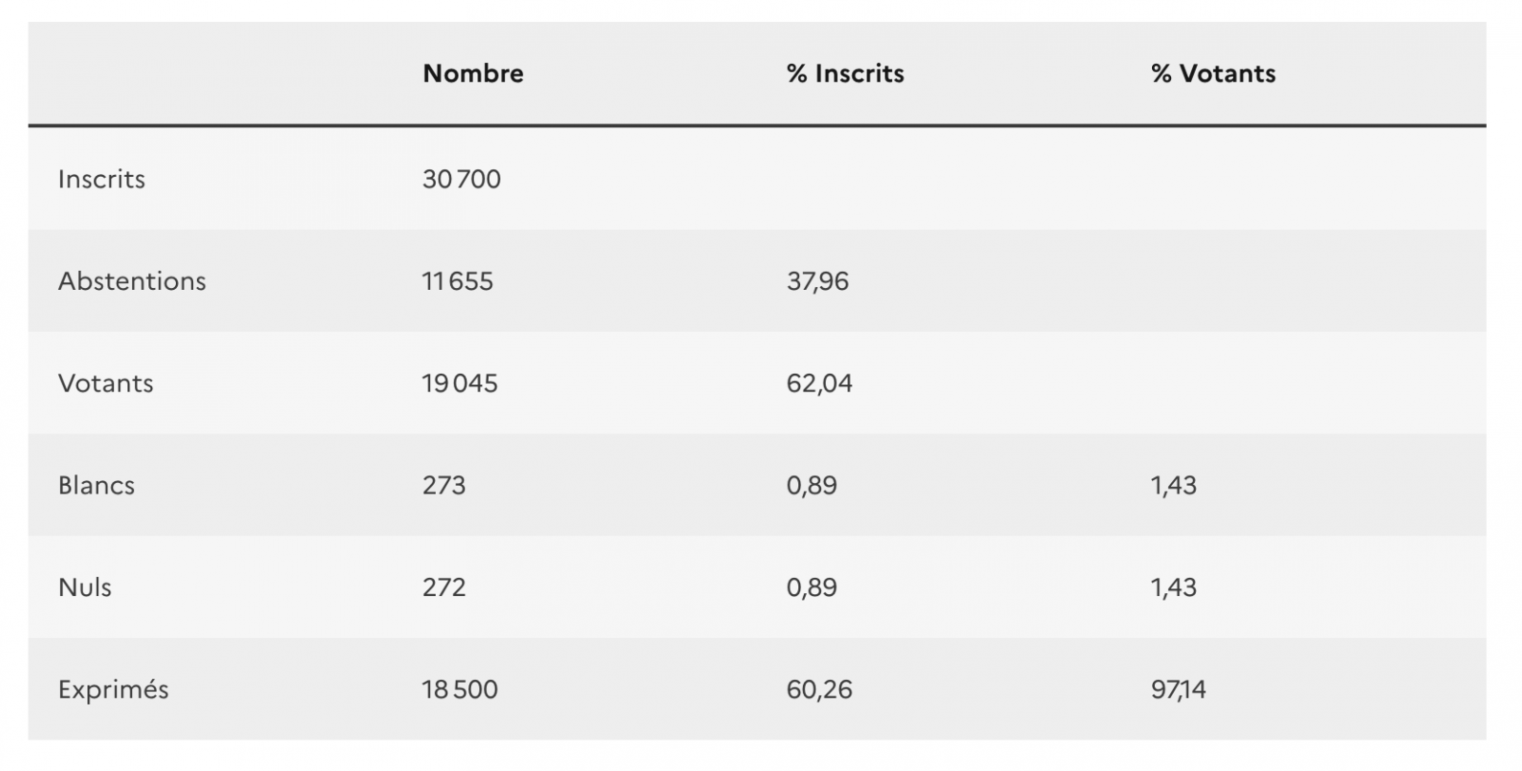1522x771 pixels.
Task: Click the Votants count 19 045
Action: [459, 384]
